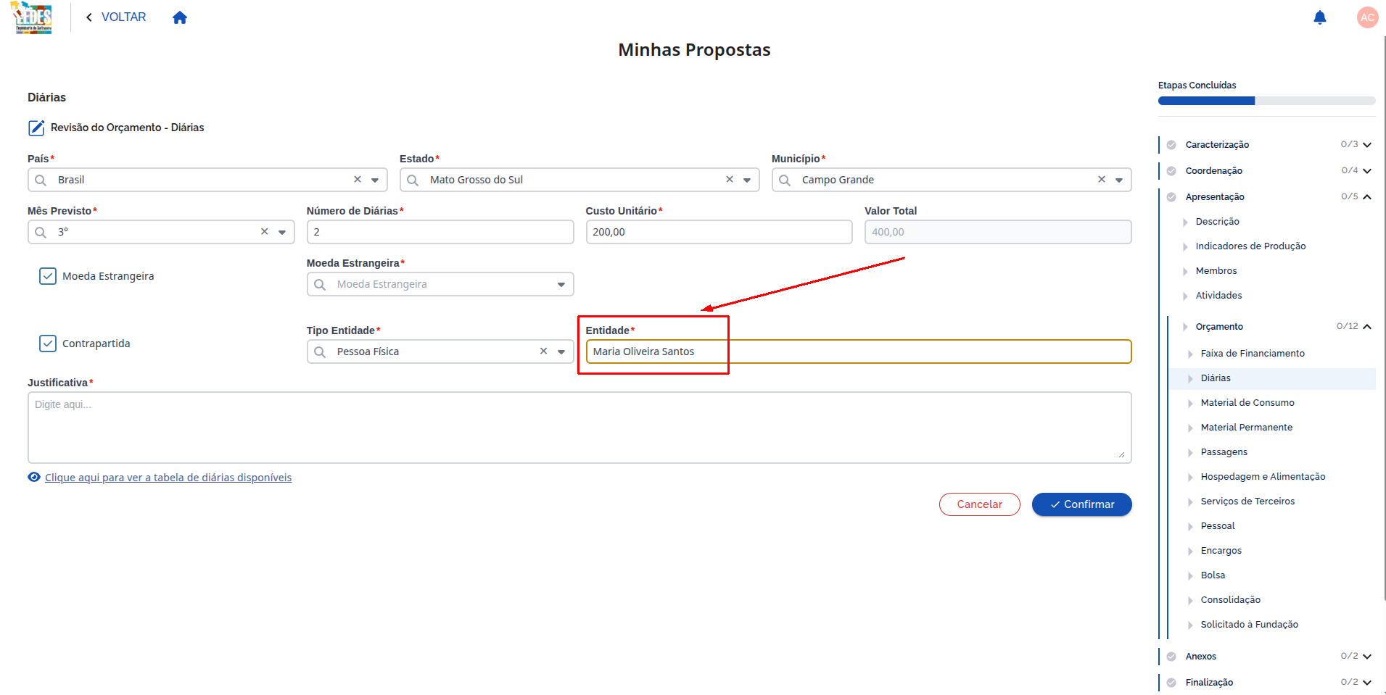This screenshot has width=1386, height=695.
Task: Click the Confirmar button
Action: pos(1081,504)
